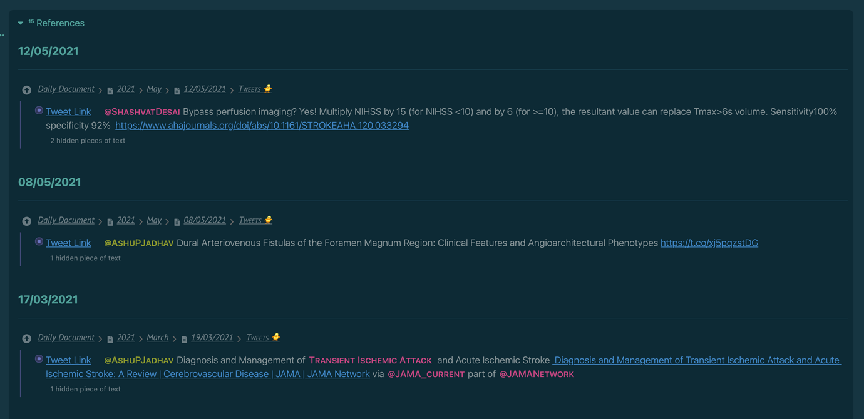Click the circle arrow icon beside the 19/03/2021 breadcrumb
864x419 pixels.
pos(26,338)
